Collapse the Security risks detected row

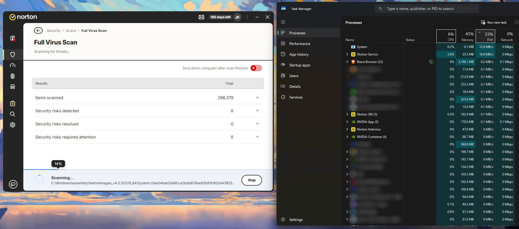pyautogui.click(x=257, y=111)
